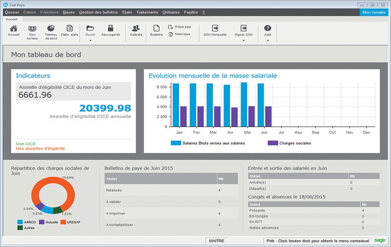Open the Gestion des bulletins menu
The width and height of the screenshot is (391, 247).
click(98, 12)
